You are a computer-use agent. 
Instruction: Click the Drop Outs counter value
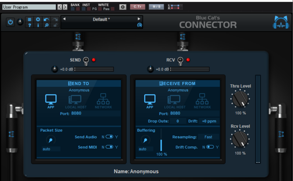(x=178, y=121)
